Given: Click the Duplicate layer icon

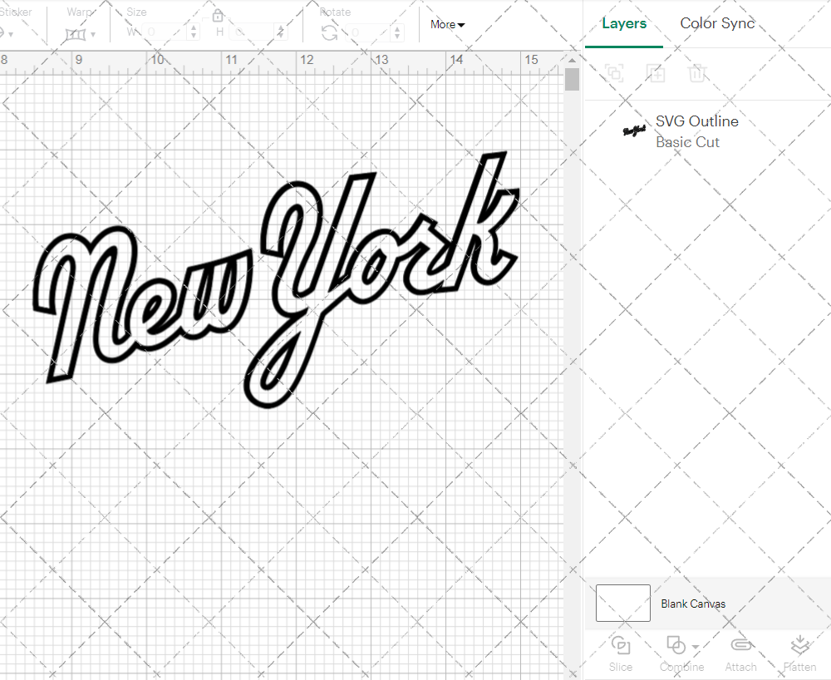Looking at the screenshot, I should (656, 73).
